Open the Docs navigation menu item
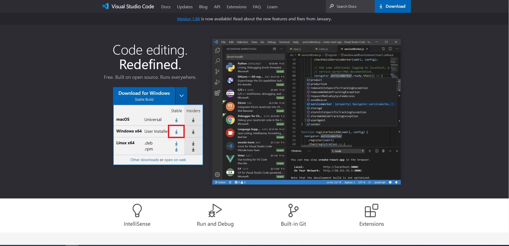Screen dimensions: 509x246 [166, 7]
